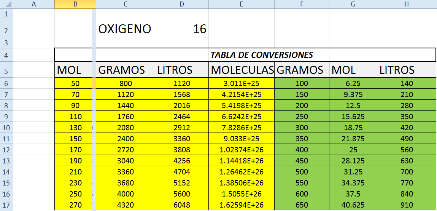Select column H header

pyautogui.click(x=407, y=4)
